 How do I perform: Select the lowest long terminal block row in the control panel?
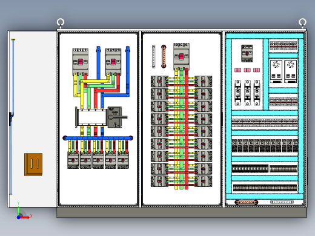point(265,188)
